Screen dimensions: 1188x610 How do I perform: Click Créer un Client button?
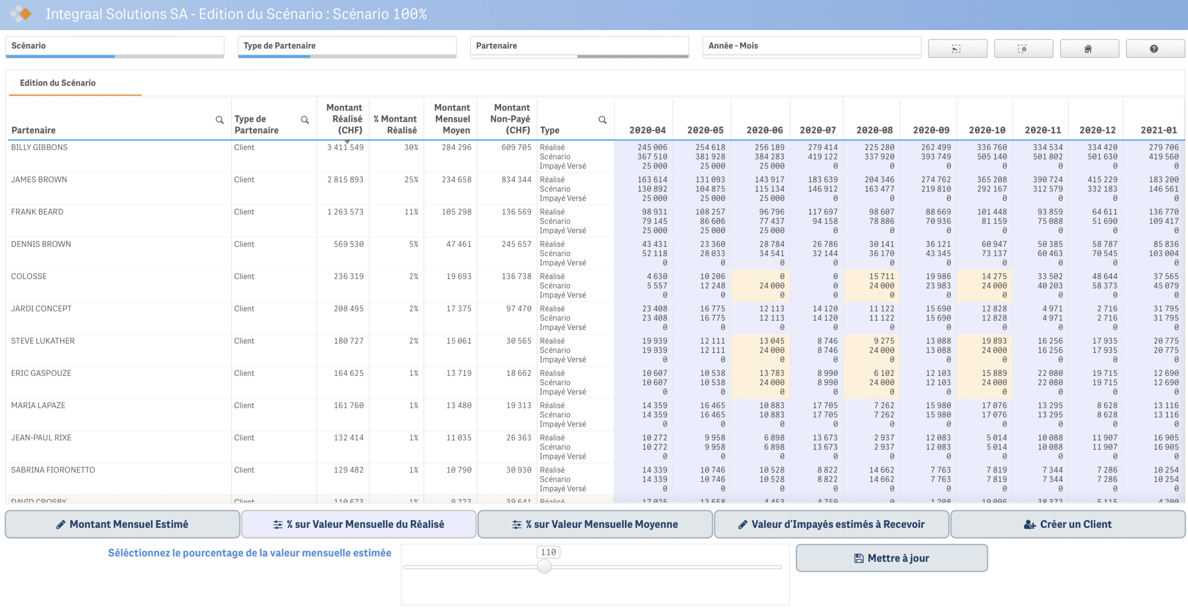1068,524
